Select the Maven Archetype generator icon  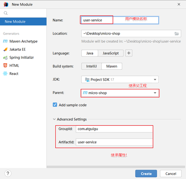[x=5, y=41]
